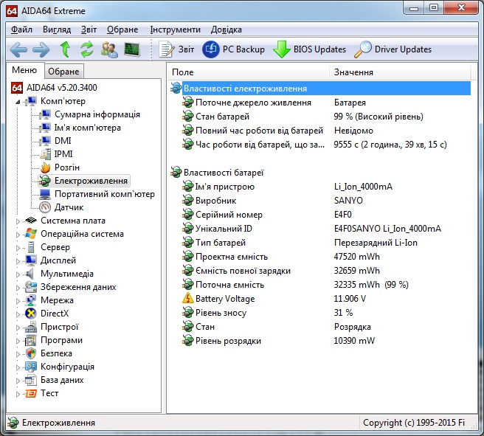Open Driver Updates

click(x=393, y=49)
